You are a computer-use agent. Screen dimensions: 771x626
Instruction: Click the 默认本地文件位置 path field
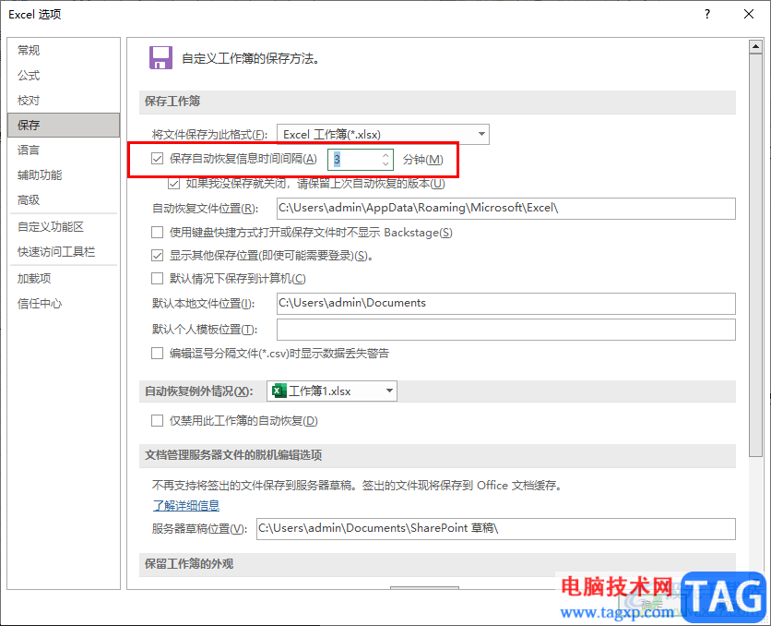(x=506, y=303)
